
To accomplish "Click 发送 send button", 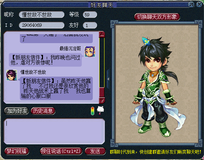I will coord(95,151).
